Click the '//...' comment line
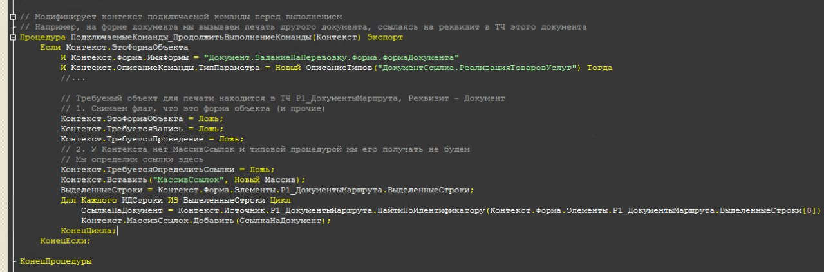This screenshot has height=272, width=824. click(x=73, y=78)
